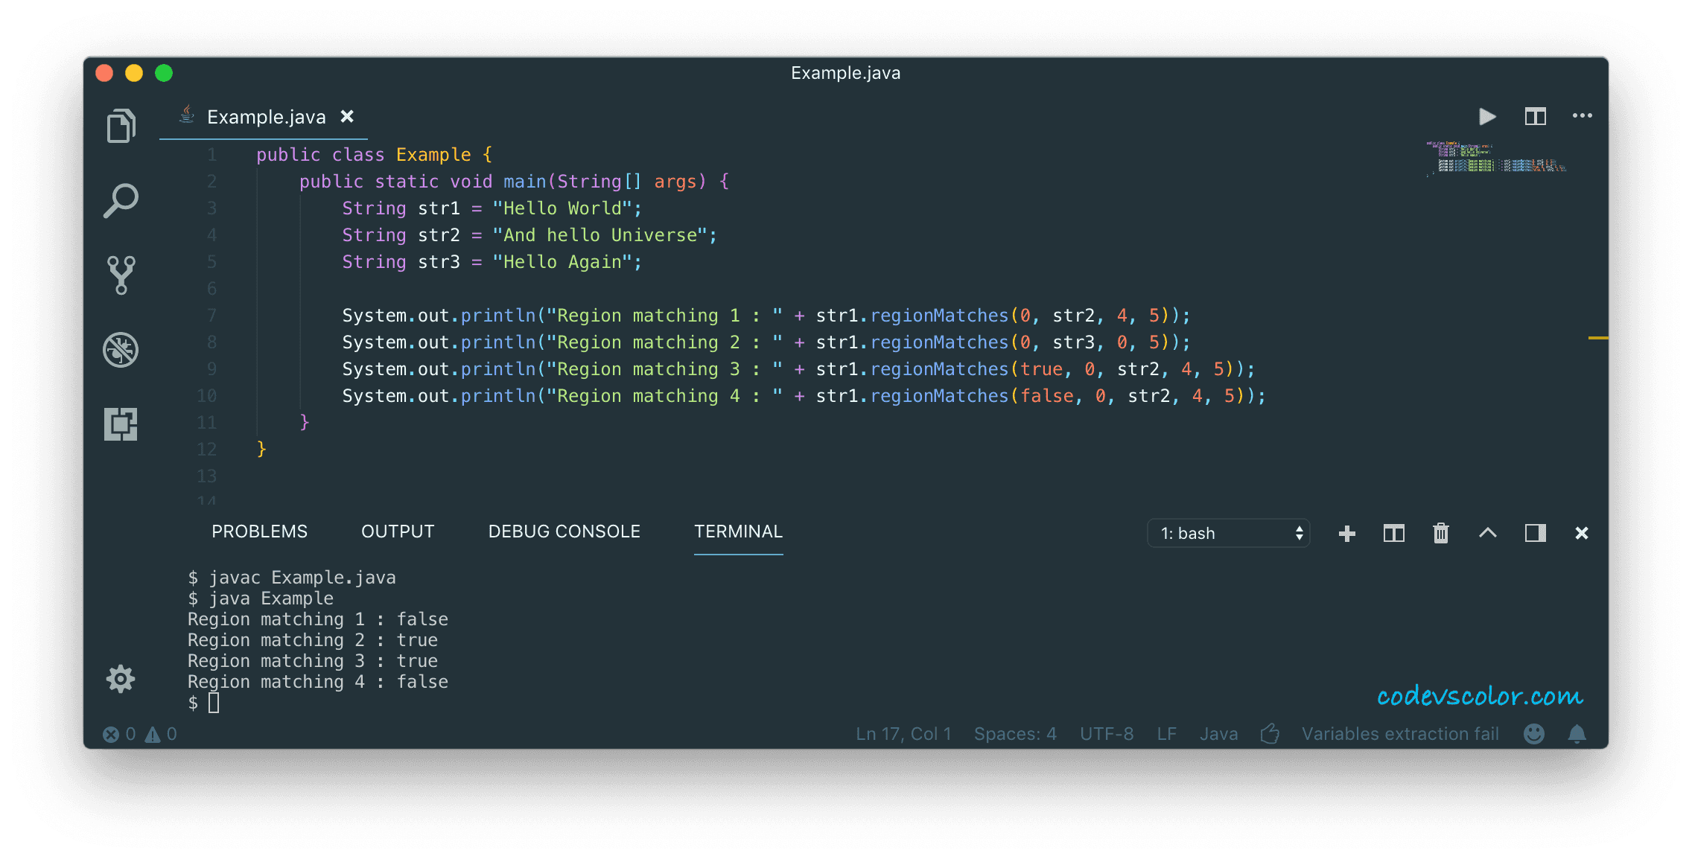Click 'true' argument in line 9
This screenshot has height=859, width=1692.
(1041, 369)
